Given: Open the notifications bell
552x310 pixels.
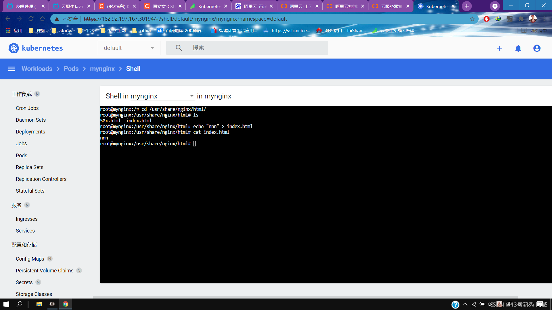Looking at the screenshot, I should pos(518,48).
